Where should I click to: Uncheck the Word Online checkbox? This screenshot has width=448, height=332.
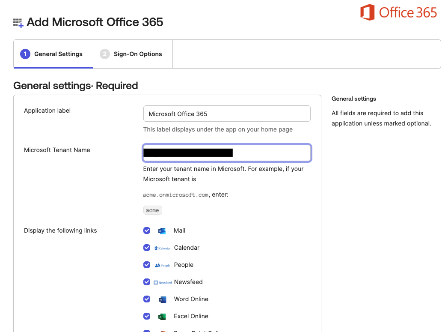(x=147, y=299)
